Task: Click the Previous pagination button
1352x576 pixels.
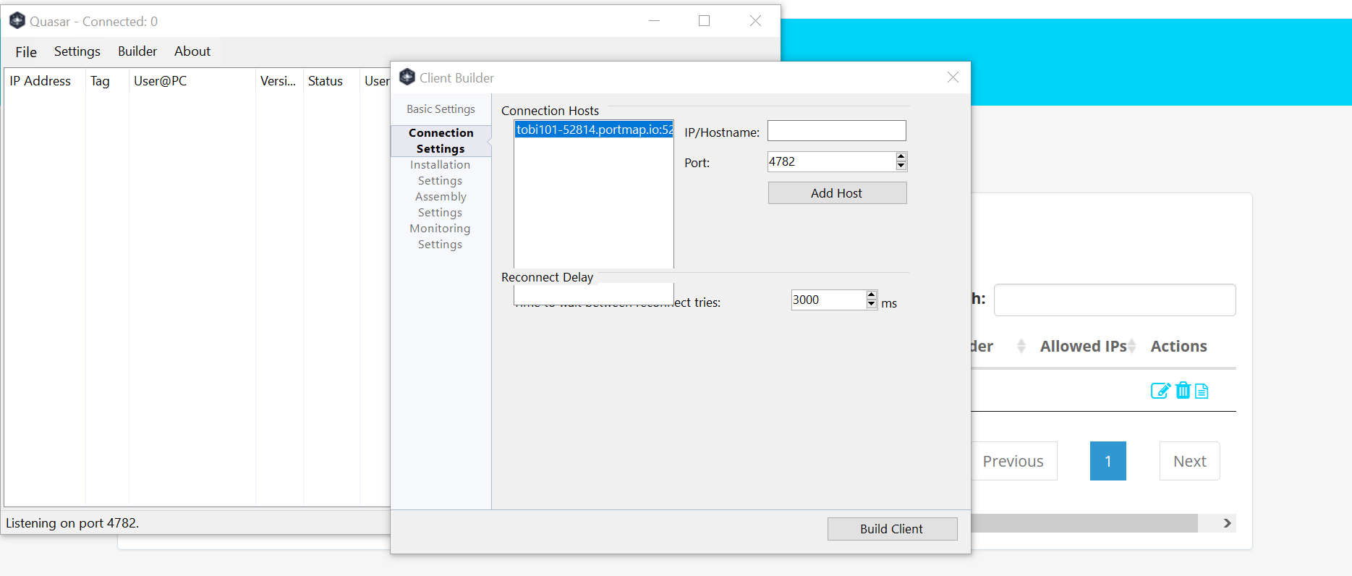Action: point(1013,461)
